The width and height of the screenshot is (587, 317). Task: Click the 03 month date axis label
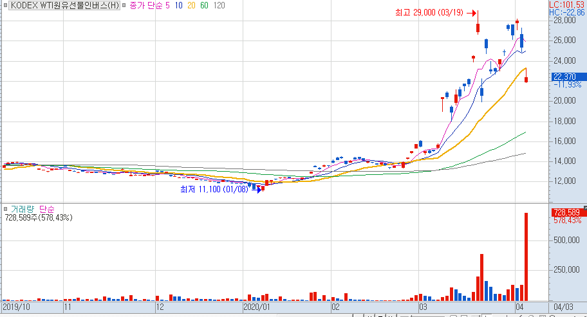point(423,307)
